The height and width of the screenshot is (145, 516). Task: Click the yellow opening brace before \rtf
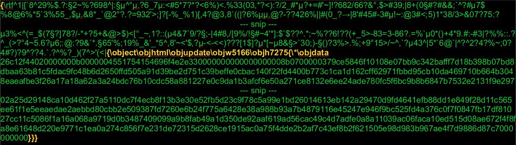pos(2,4)
